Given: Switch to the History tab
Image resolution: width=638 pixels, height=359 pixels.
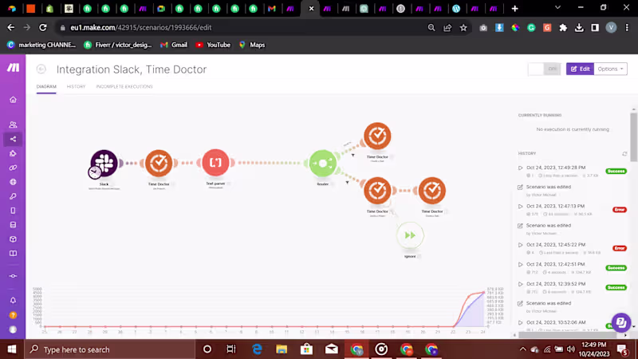Looking at the screenshot, I should [x=76, y=87].
